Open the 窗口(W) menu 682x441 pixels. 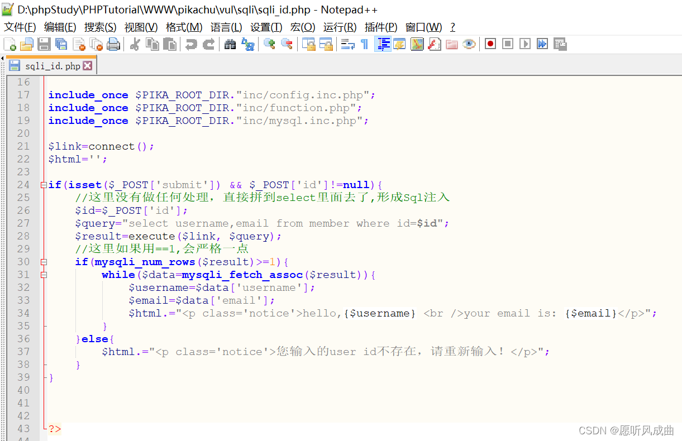coord(424,27)
